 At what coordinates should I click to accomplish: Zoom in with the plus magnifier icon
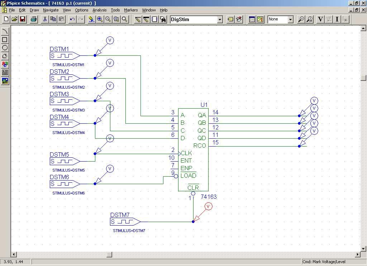tap(100, 19)
